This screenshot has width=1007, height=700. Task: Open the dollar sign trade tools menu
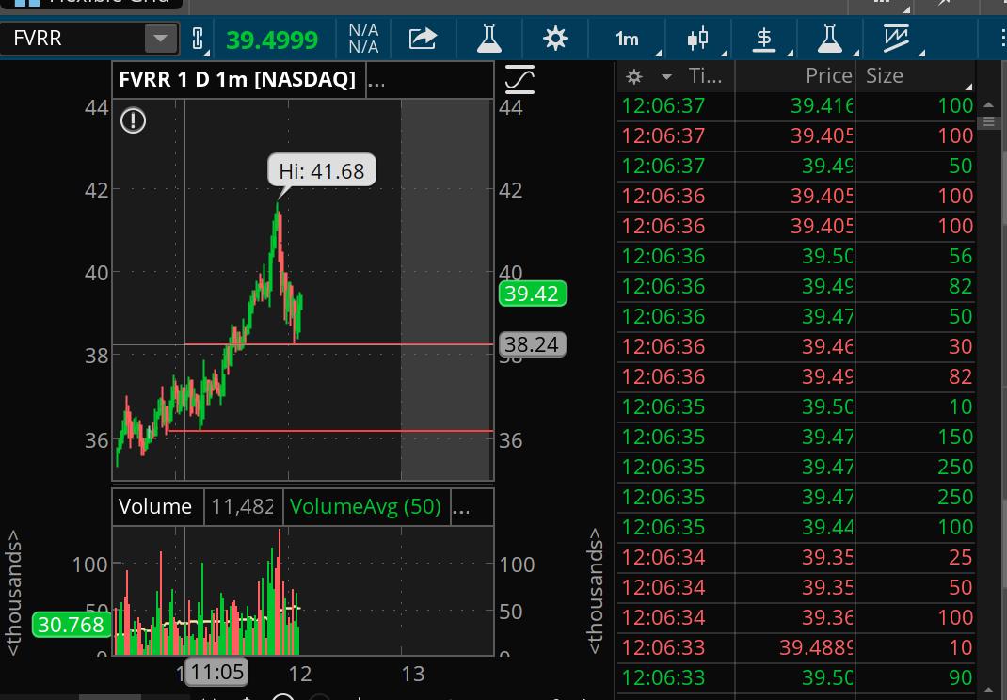tap(763, 39)
